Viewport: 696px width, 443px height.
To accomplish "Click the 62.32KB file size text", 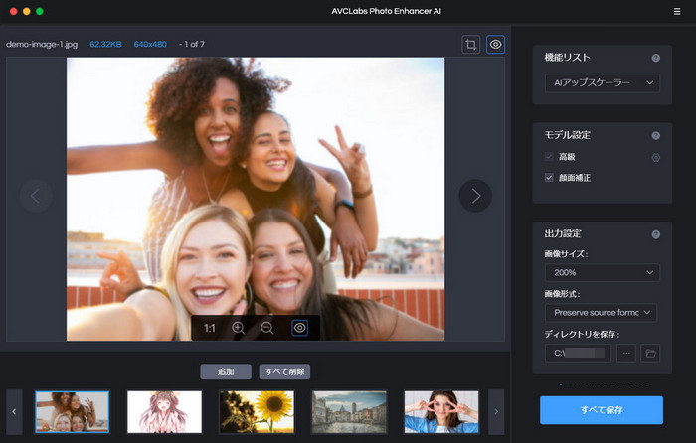I will click(105, 44).
